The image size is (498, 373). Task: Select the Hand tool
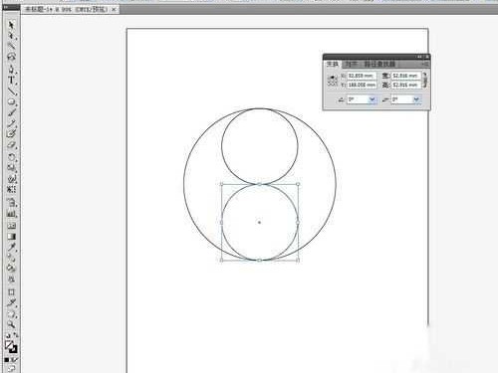coord(11,313)
